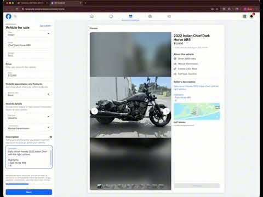Click the title 2022 Indian Chief Dark Horse ABS
263x197 pixels.
(192, 38)
